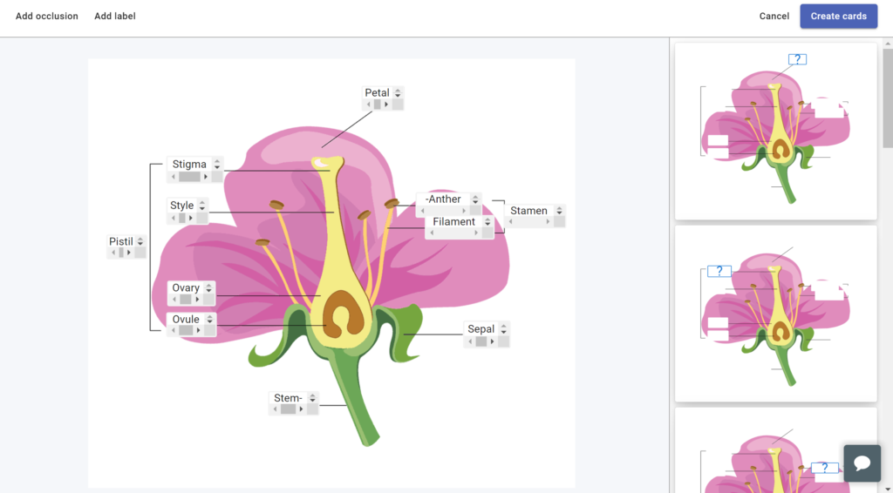Click the preview panel scroll up arrow
This screenshot has height=493, width=893.
tap(887, 44)
